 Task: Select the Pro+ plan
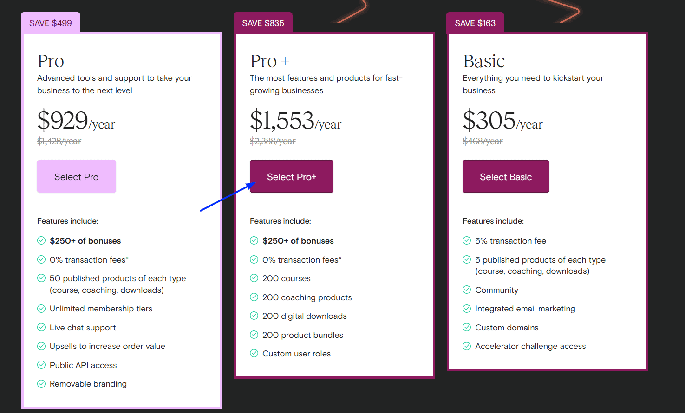point(291,176)
